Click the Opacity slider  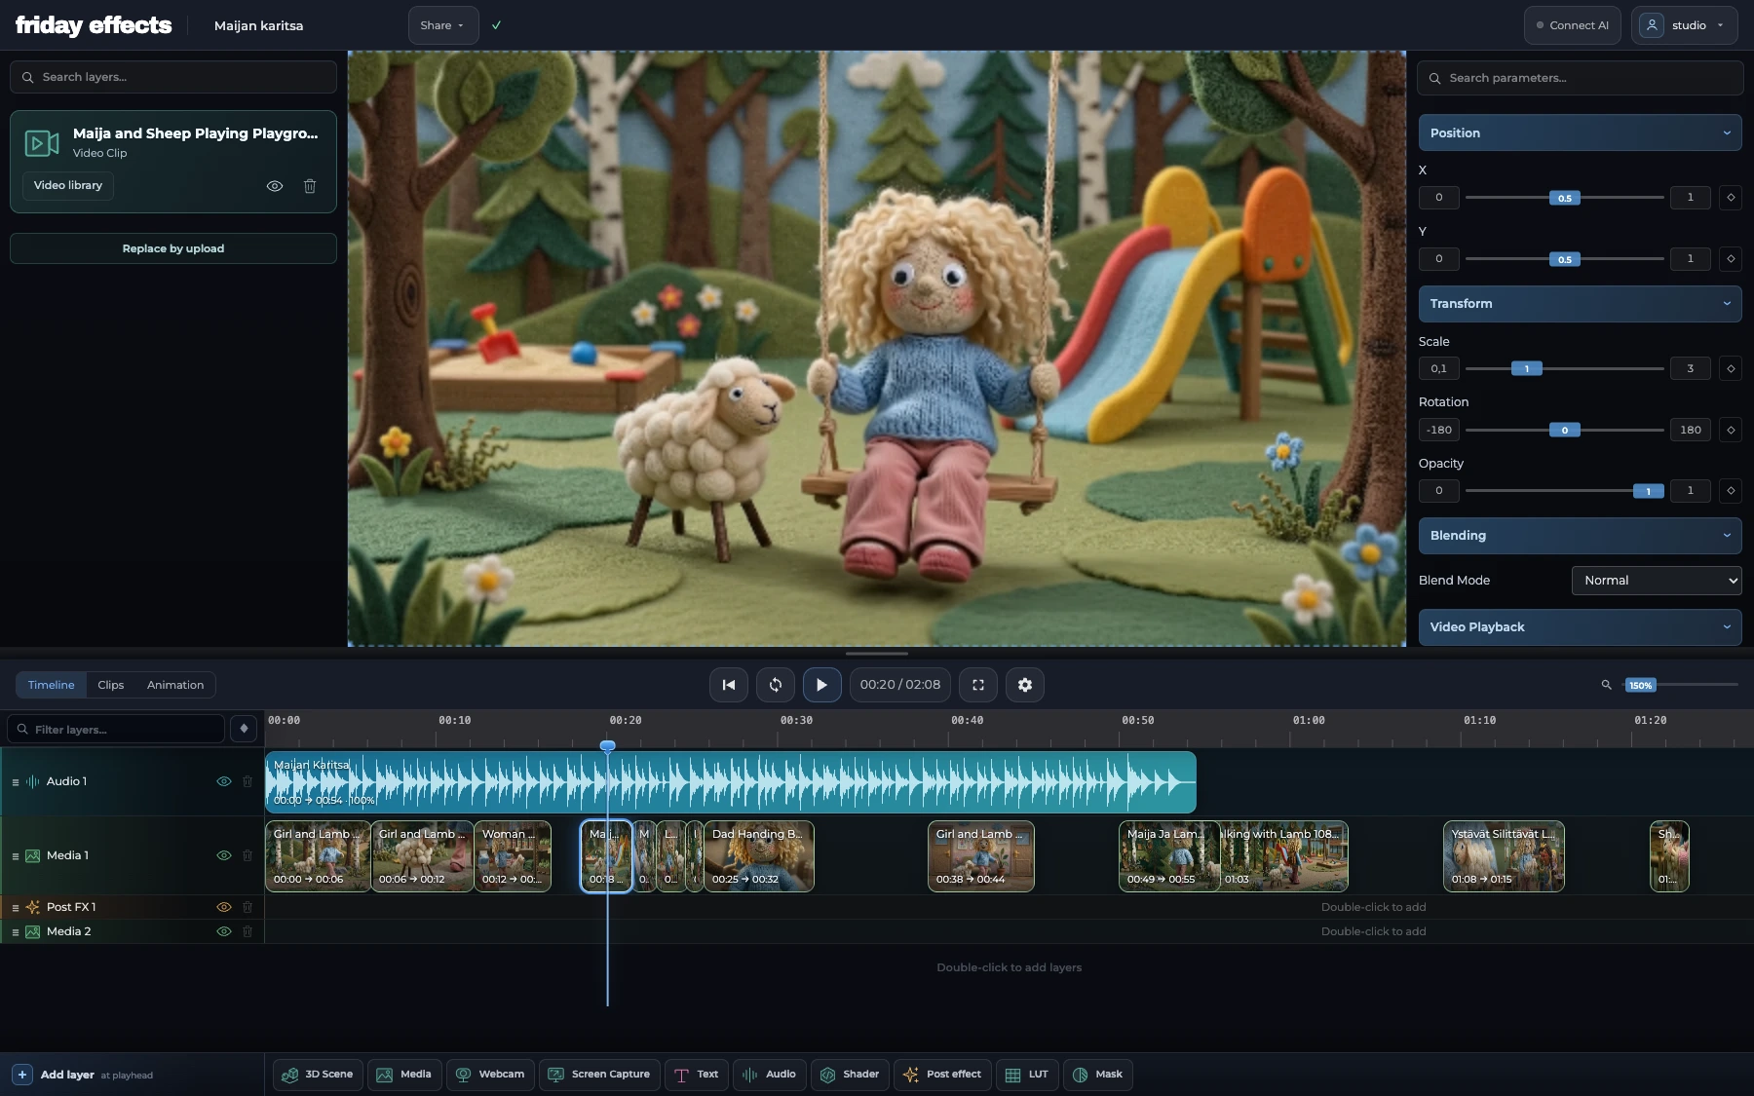[1564, 491]
